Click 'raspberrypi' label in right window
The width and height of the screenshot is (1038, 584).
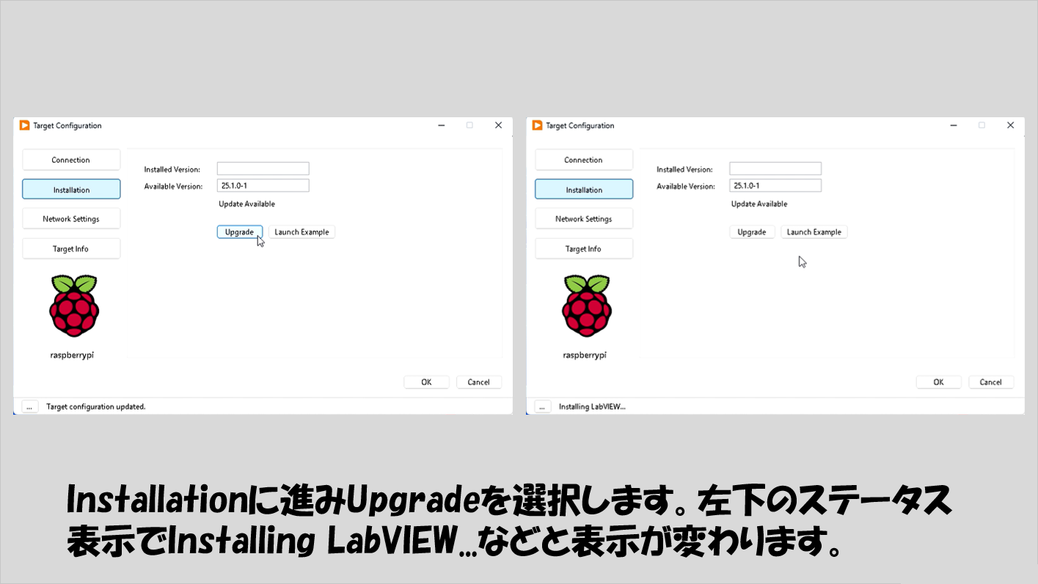(585, 355)
